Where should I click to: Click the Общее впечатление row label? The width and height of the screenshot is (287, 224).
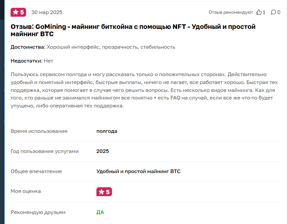(x=36, y=171)
